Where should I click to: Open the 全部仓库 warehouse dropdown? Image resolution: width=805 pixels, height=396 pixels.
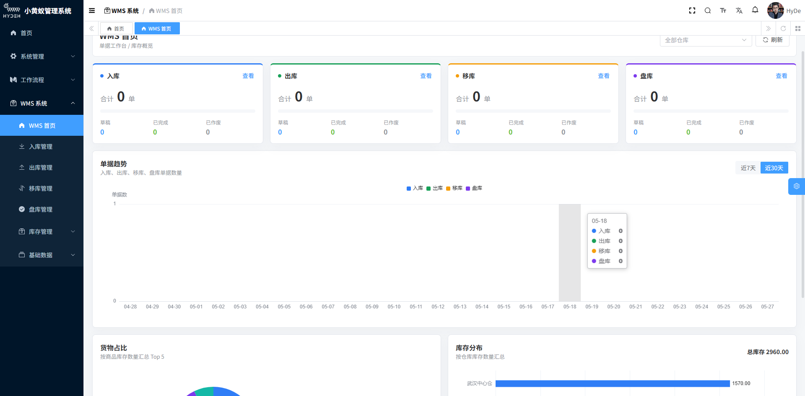[706, 40]
